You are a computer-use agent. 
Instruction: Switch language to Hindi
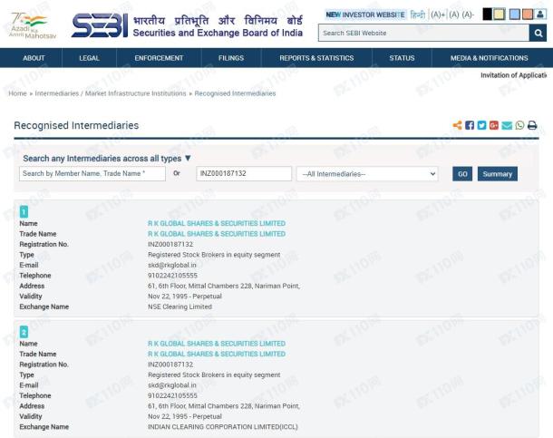418,15
